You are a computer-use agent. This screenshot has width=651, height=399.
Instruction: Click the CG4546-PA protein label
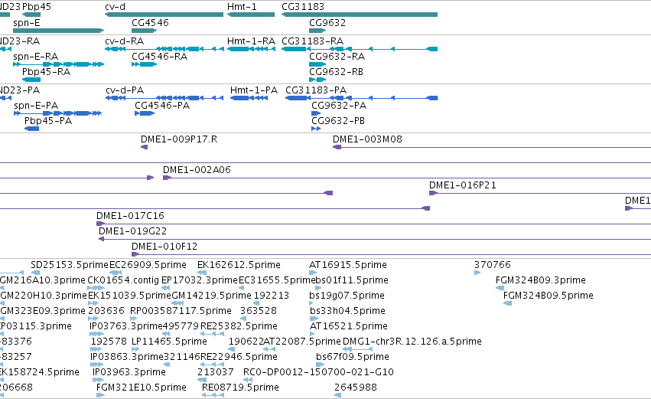coord(162,106)
